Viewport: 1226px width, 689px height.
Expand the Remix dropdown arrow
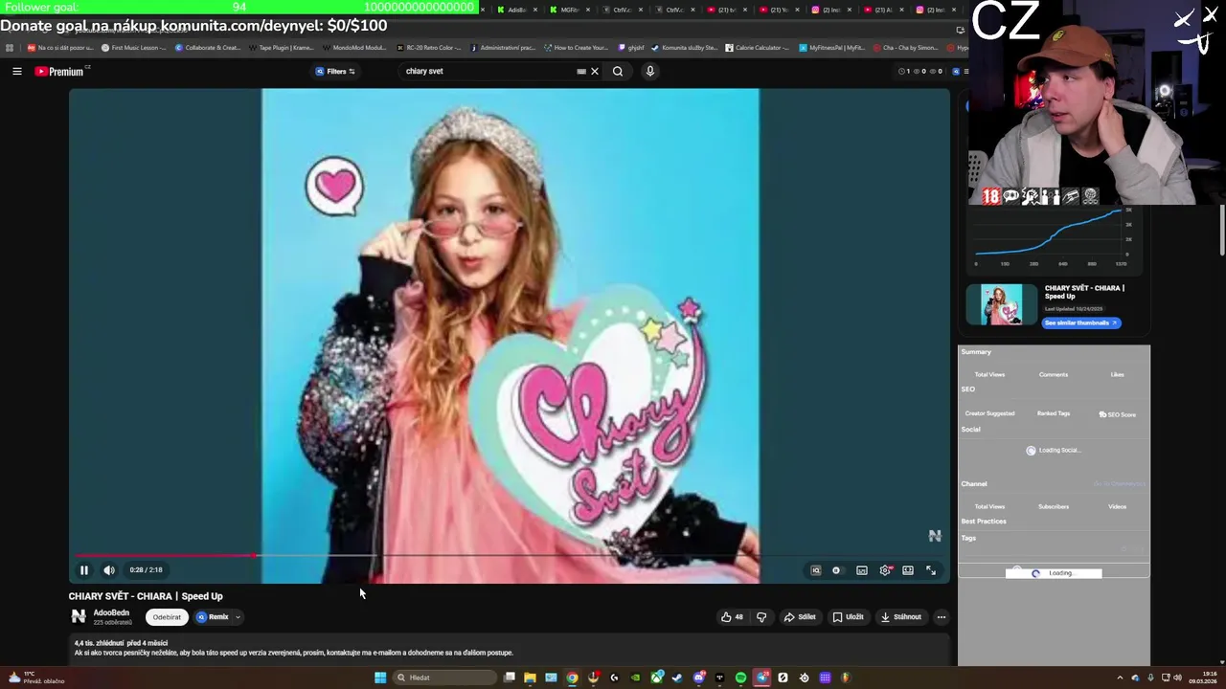coord(238,617)
